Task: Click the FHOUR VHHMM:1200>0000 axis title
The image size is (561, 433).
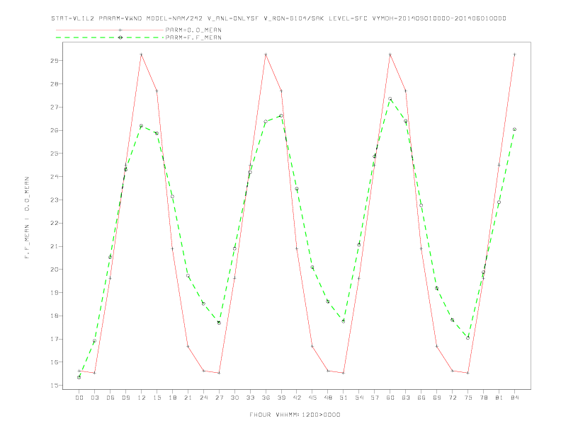Action: pyautogui.click(x=295, y=415)
